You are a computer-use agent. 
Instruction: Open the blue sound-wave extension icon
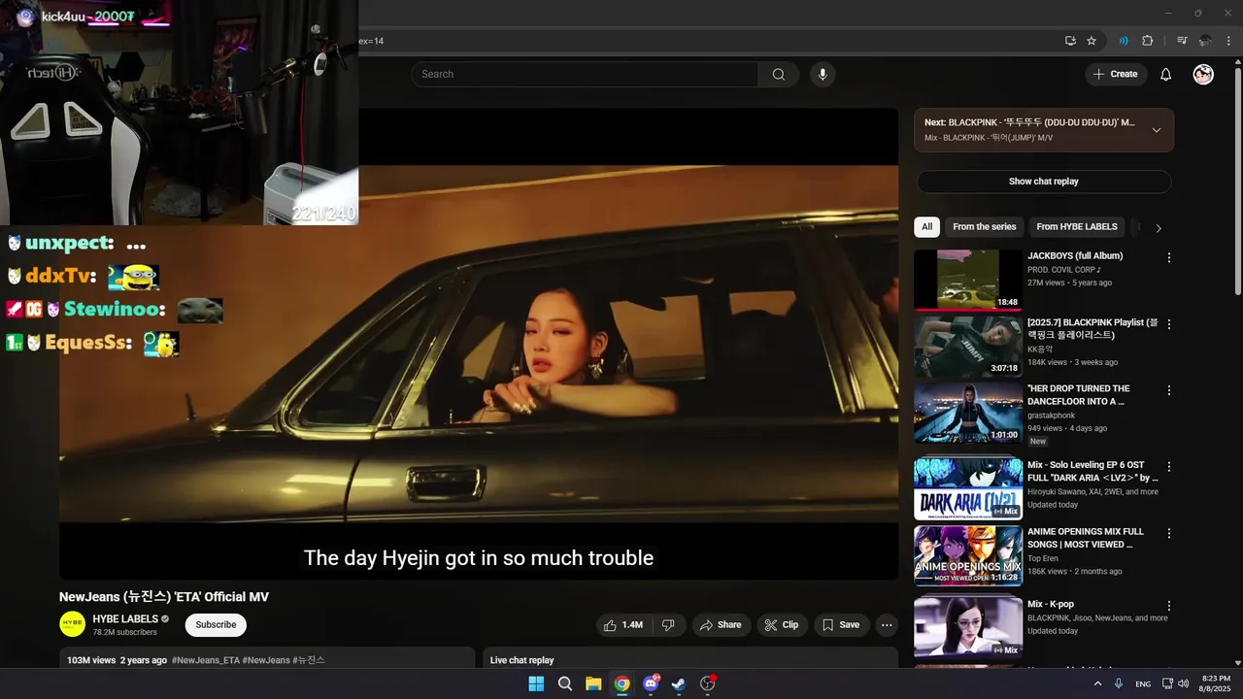coord(1124,41)
